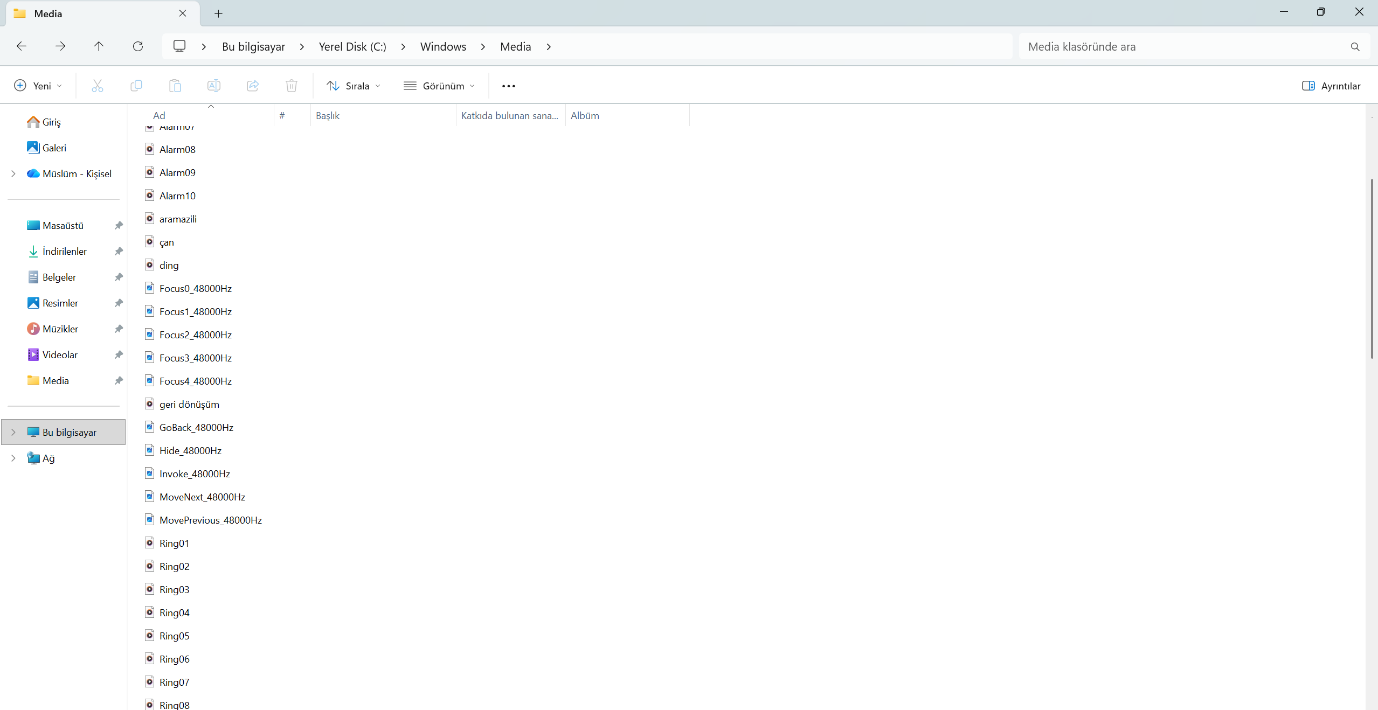Click the pin icon next to Müzikler
The height and width of the screenshot is (710, 1378).
pyautogui.click(x=119, y=329)
